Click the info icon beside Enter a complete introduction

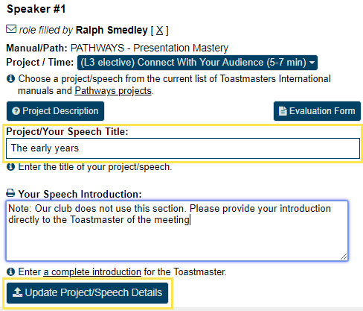tap(10, 271)
